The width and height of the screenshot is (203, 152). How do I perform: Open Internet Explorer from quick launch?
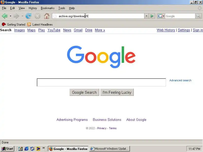(26, 149)
